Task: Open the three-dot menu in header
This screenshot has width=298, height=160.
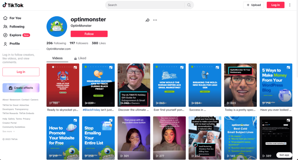Action: click(290, 5)
